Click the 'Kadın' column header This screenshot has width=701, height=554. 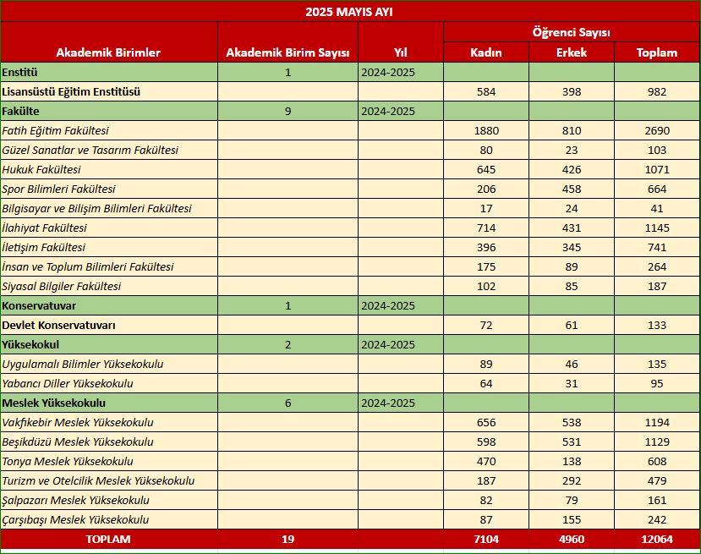486,52
